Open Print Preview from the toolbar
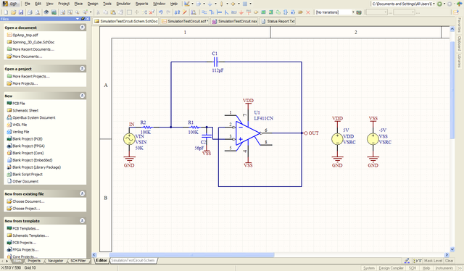 37,12
